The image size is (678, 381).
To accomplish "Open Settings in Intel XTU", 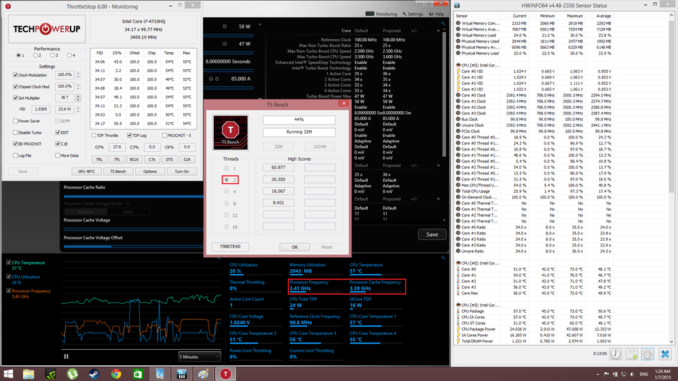I will coord(413,14).
